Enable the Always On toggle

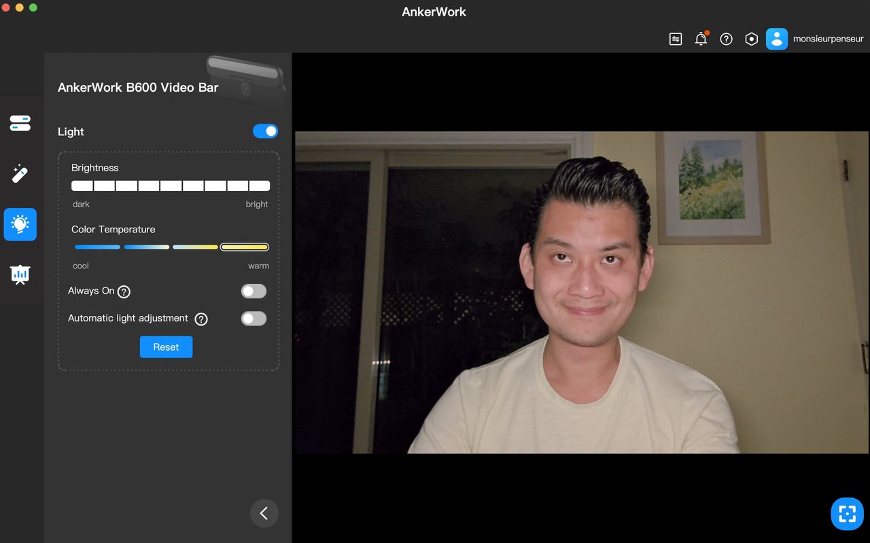click(254, 291)
